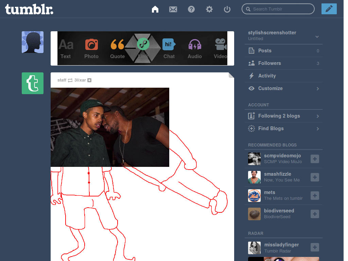Screen dimensions: 348x261
Task: Open the smashfizzle avatar thumbnail
Action: click(254, 177)
